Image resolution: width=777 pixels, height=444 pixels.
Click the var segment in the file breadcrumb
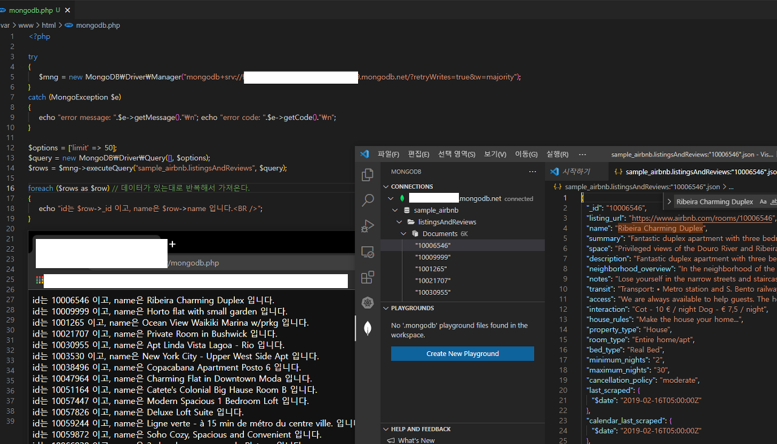pos(5,25)
